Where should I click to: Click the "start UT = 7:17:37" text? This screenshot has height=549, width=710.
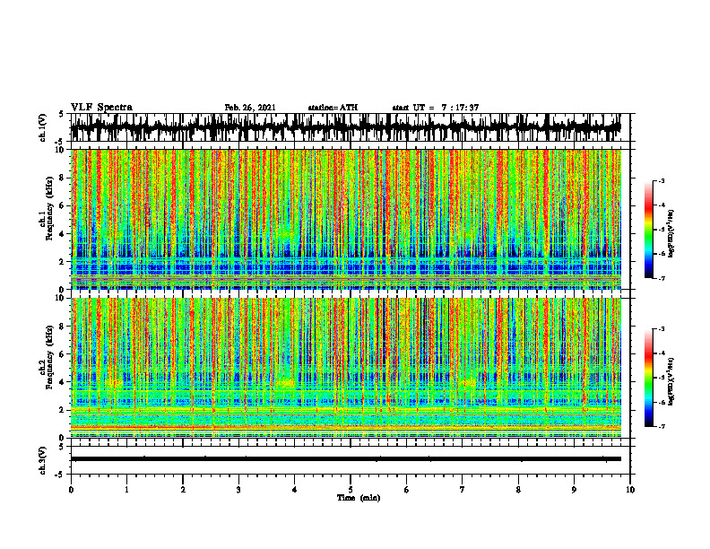pos(435,108)
